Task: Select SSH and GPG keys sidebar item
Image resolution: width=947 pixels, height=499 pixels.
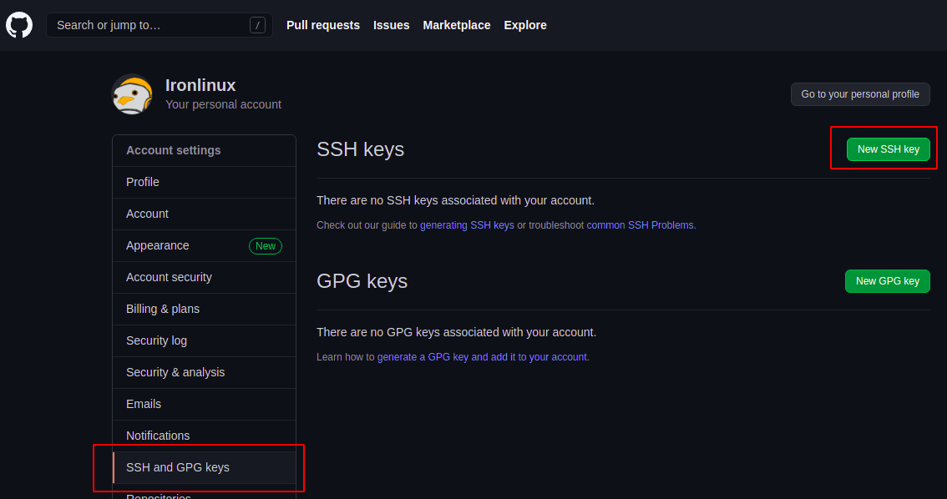Action: [177, 467]
